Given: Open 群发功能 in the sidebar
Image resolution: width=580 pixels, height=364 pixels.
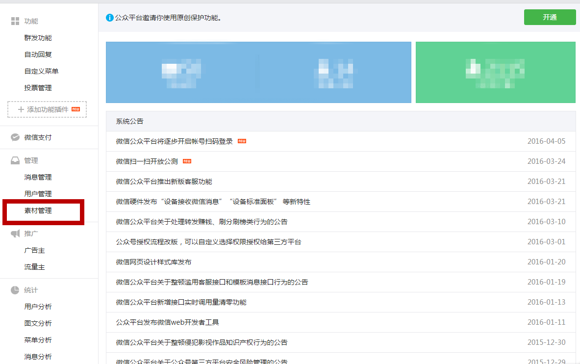Looking at the screenshot, I should [x=38, y=38].
